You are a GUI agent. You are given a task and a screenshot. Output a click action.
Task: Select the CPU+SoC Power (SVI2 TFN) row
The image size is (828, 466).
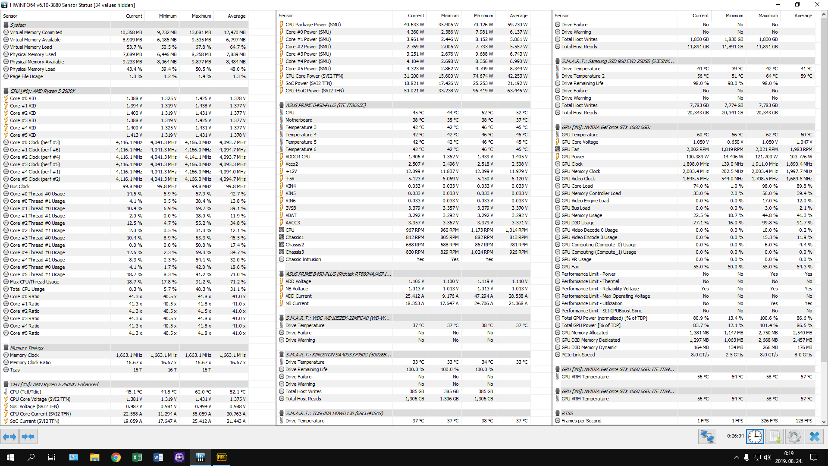coord(404,91)
